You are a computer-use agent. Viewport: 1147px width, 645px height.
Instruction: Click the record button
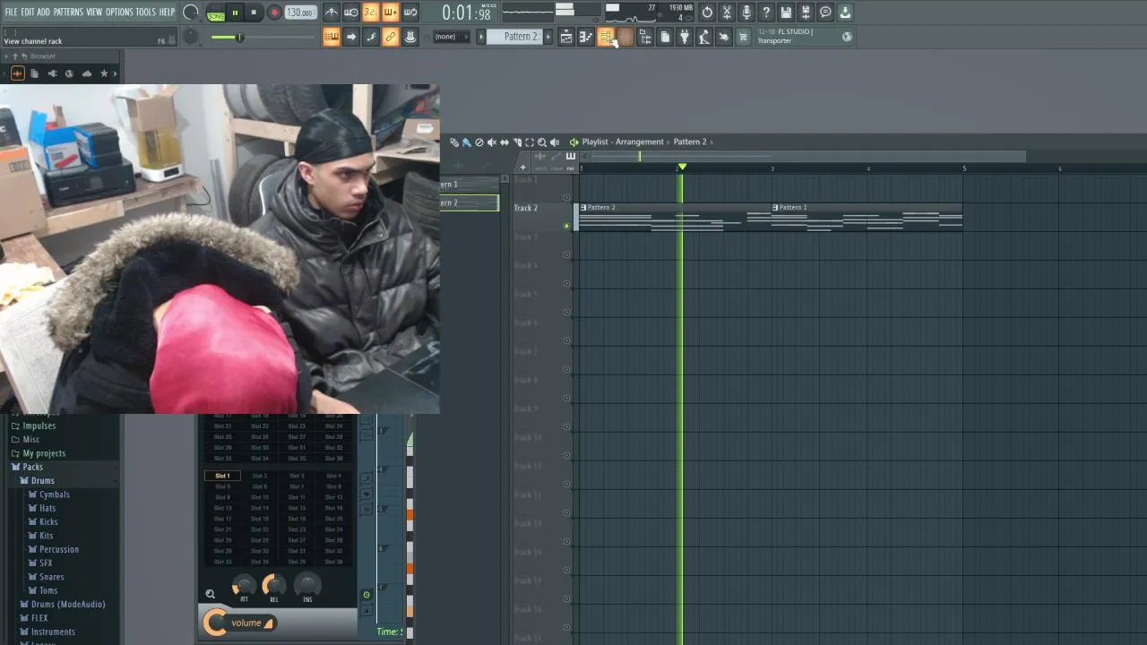click(274, 13)
